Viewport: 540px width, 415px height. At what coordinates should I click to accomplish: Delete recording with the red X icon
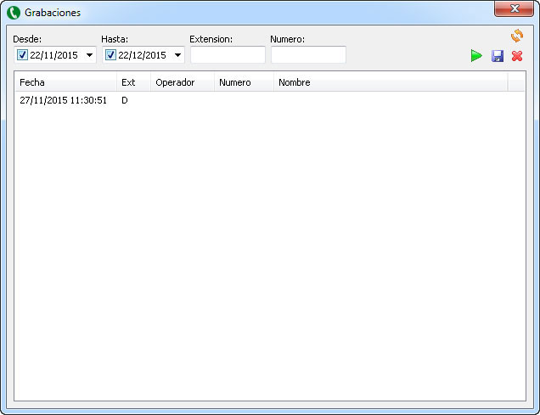[516, 56]
